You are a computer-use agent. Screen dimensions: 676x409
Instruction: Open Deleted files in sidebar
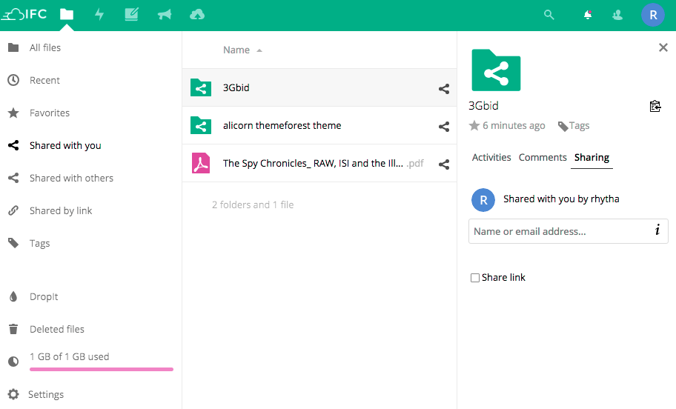pyautogui.click(x=57, y=329)
